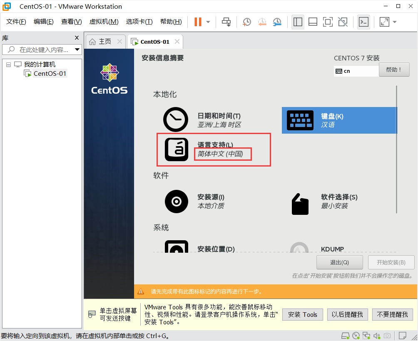Screen dimensions: 418x341
Task: Close the 主页 tab
Action: (119, 42)
